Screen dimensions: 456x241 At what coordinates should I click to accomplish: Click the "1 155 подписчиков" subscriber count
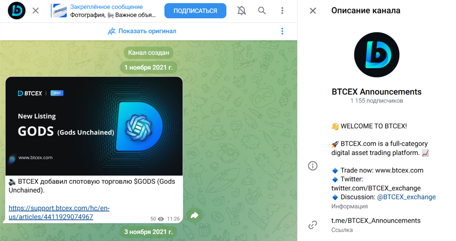pos(377,101)
